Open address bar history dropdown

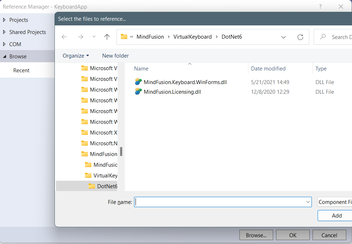pos(284,37)
